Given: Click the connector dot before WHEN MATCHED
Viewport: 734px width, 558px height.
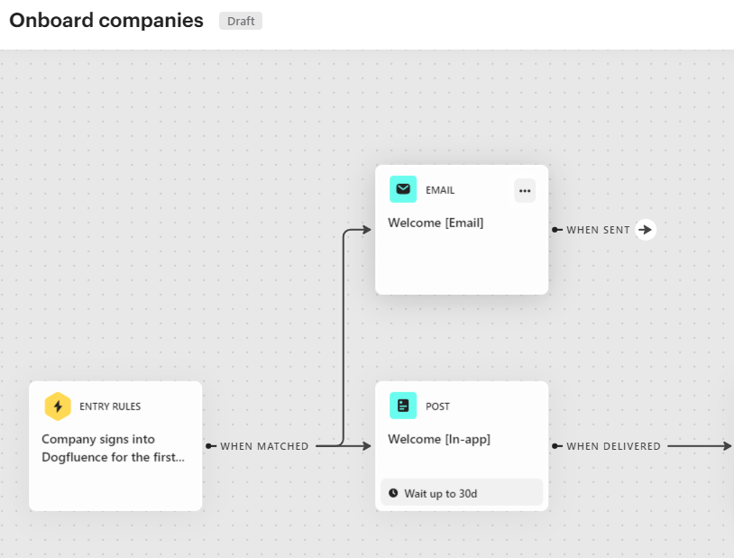Looking at the screenshot, I should [209, 446].
